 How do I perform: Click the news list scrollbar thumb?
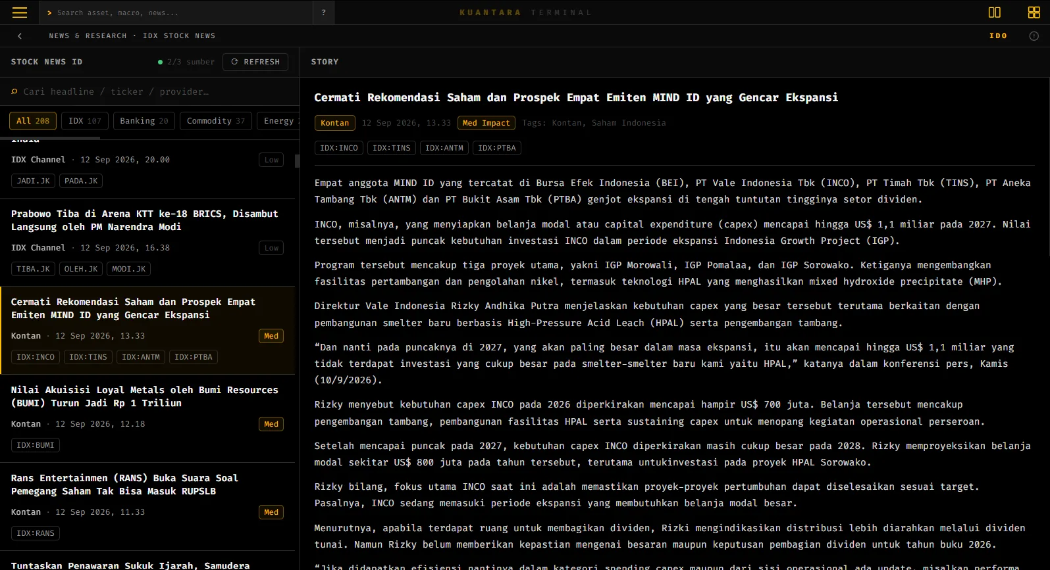(x=297, y=161)
